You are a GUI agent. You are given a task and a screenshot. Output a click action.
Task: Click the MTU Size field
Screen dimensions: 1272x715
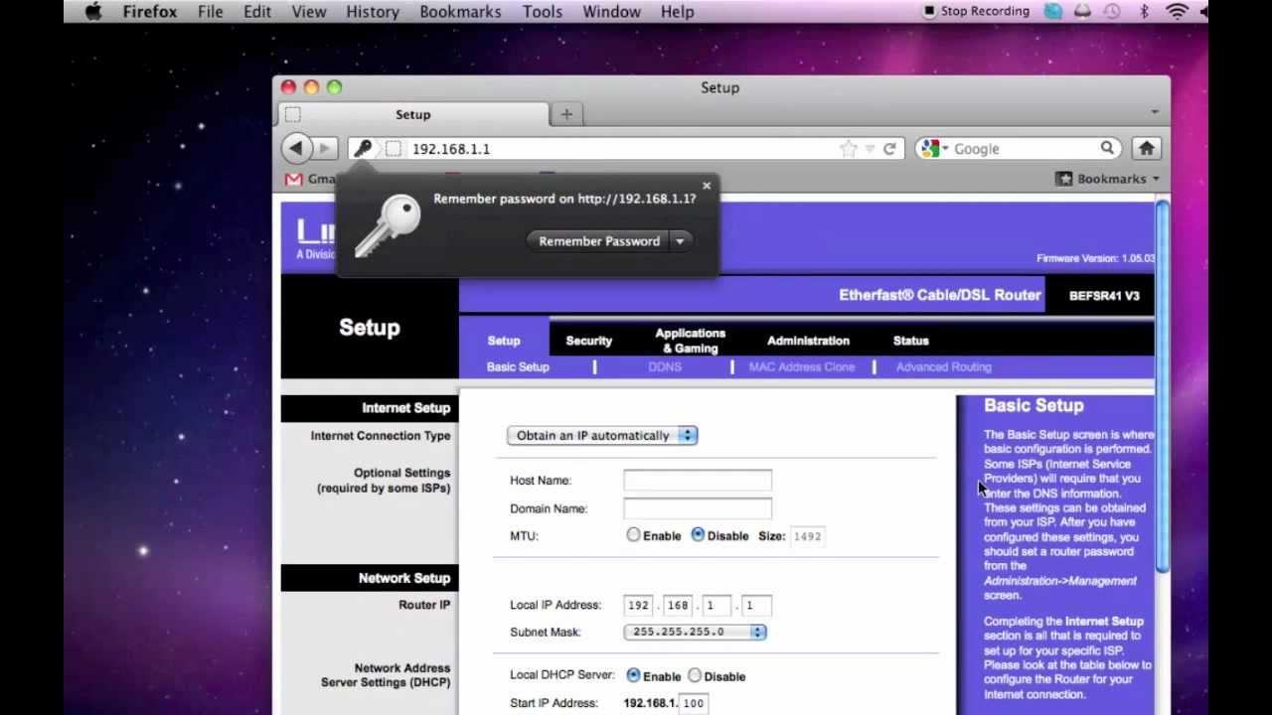click(807, 536)
